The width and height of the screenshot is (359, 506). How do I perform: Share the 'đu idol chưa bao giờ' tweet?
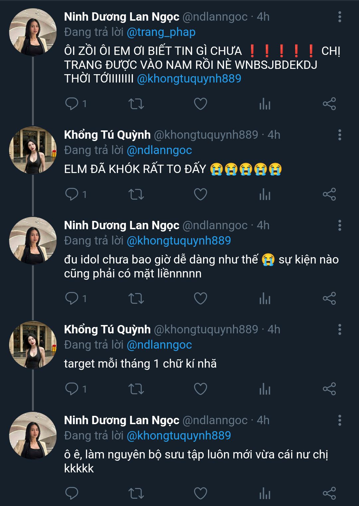click(329, 298)
